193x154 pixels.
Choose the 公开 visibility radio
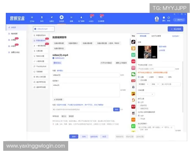coord(139,102)
